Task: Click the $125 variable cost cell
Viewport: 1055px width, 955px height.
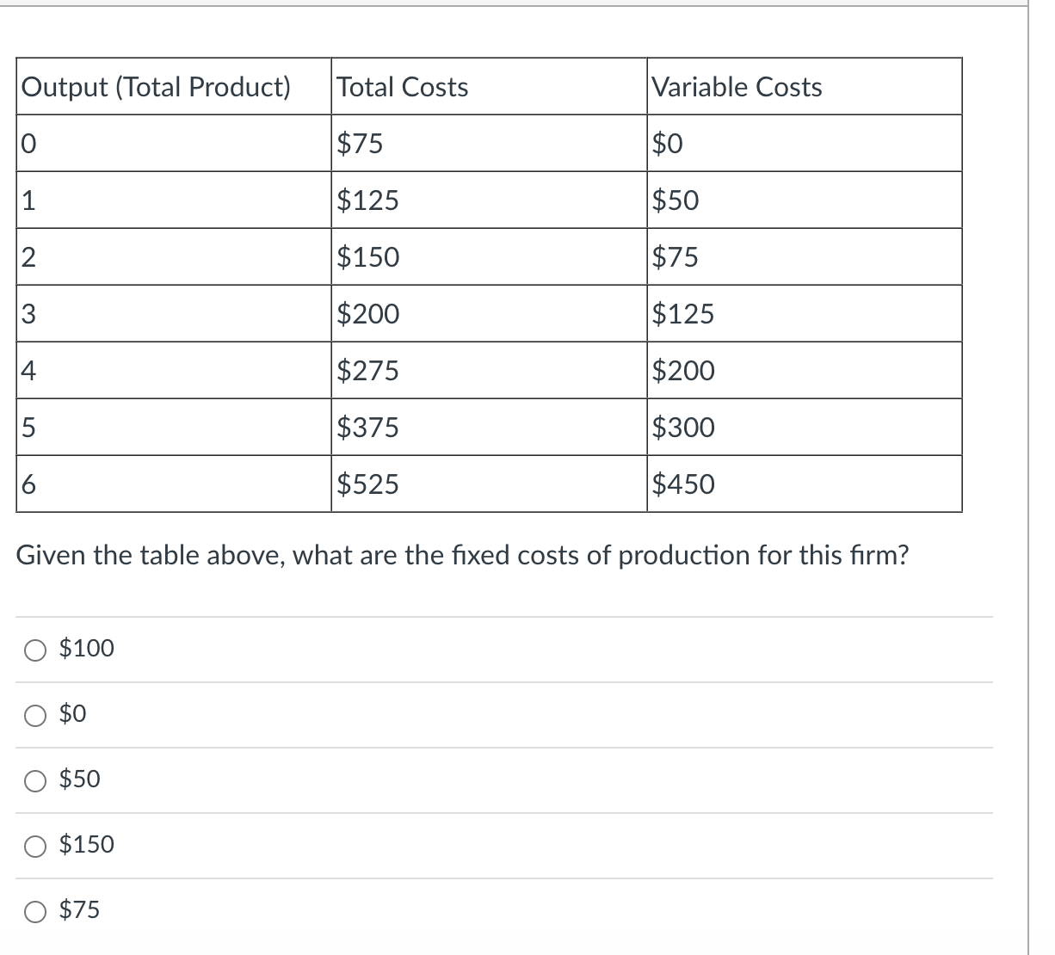Action: [x=683, y=313]
